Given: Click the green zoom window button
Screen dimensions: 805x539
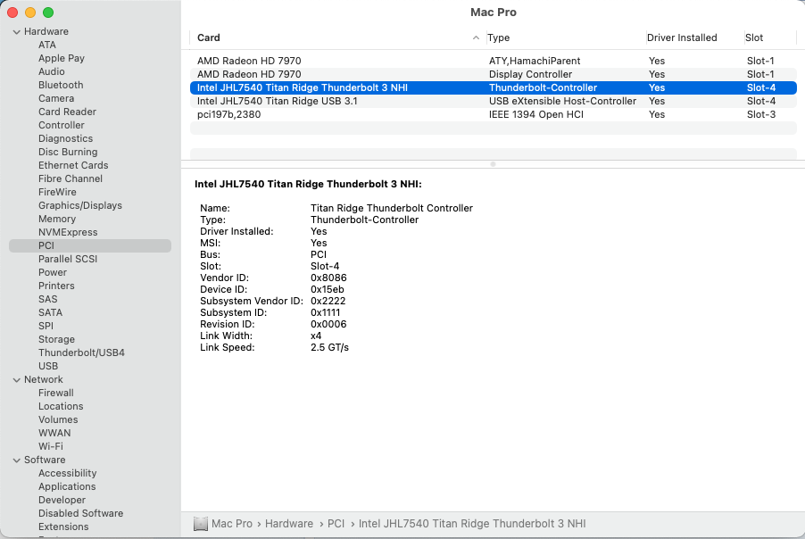Looking at the screenshot, I should coord(48,12).
